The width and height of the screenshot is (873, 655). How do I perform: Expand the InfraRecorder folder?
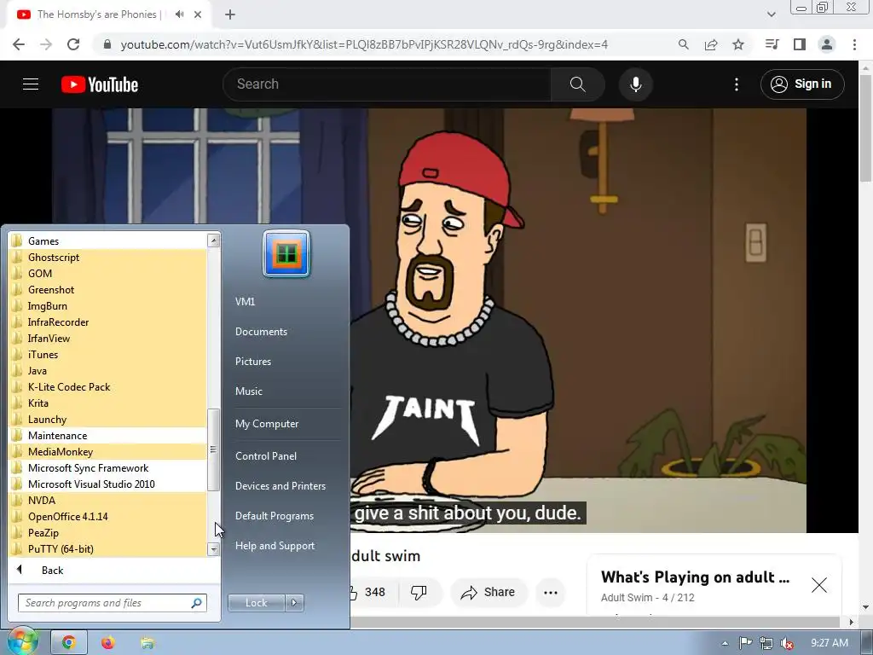[x=108, y=322]
